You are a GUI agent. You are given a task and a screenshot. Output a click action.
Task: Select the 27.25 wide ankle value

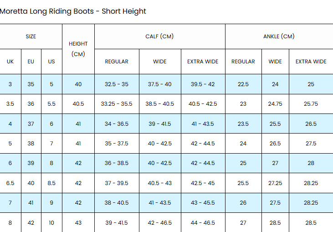click(x=275, y=183)
